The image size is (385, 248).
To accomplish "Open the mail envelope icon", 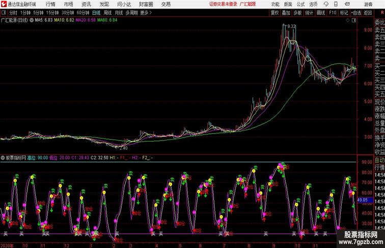I will pos(347,4).
